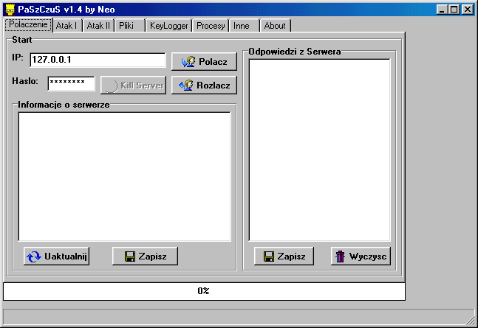478x328 pixels.
Task: Click the Polacz connect button
Action: point(204,62)
